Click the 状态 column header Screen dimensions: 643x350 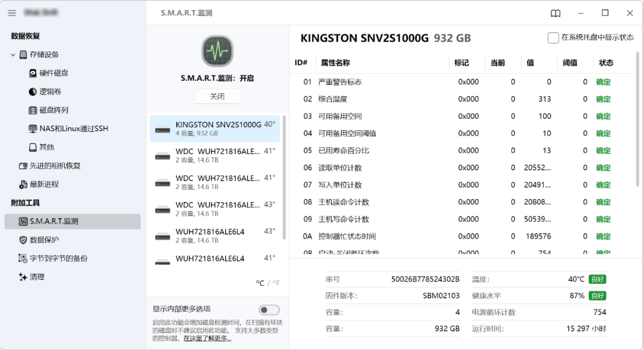pos(606,62)
